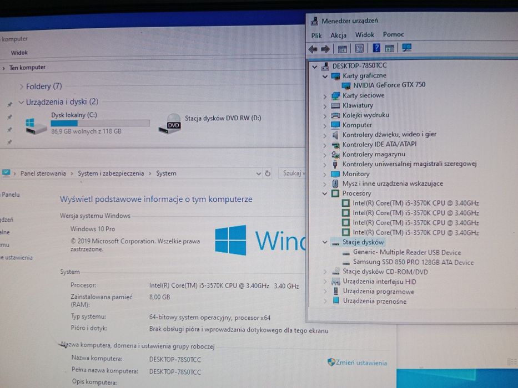Select the Urządzenia przenośne icon

[336, 300]
